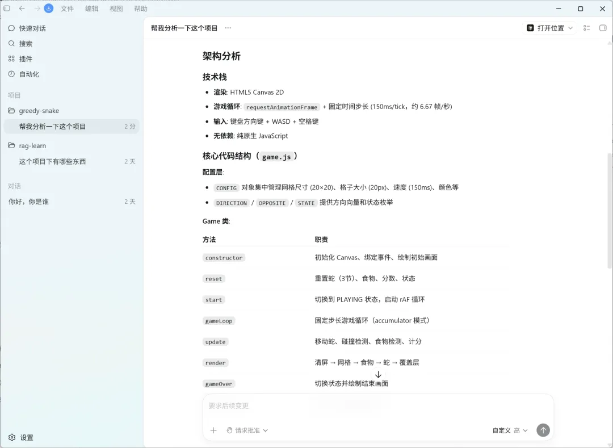Click the reset method cell
This screenshot has height=448, width=613.
pyautogui.click(x=213, y=279)
